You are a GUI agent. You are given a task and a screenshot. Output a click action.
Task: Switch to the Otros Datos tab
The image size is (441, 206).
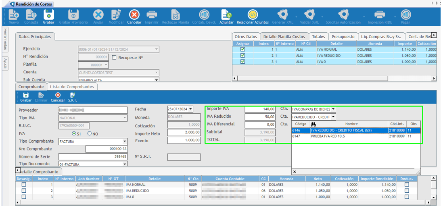[x=246, y=37]
